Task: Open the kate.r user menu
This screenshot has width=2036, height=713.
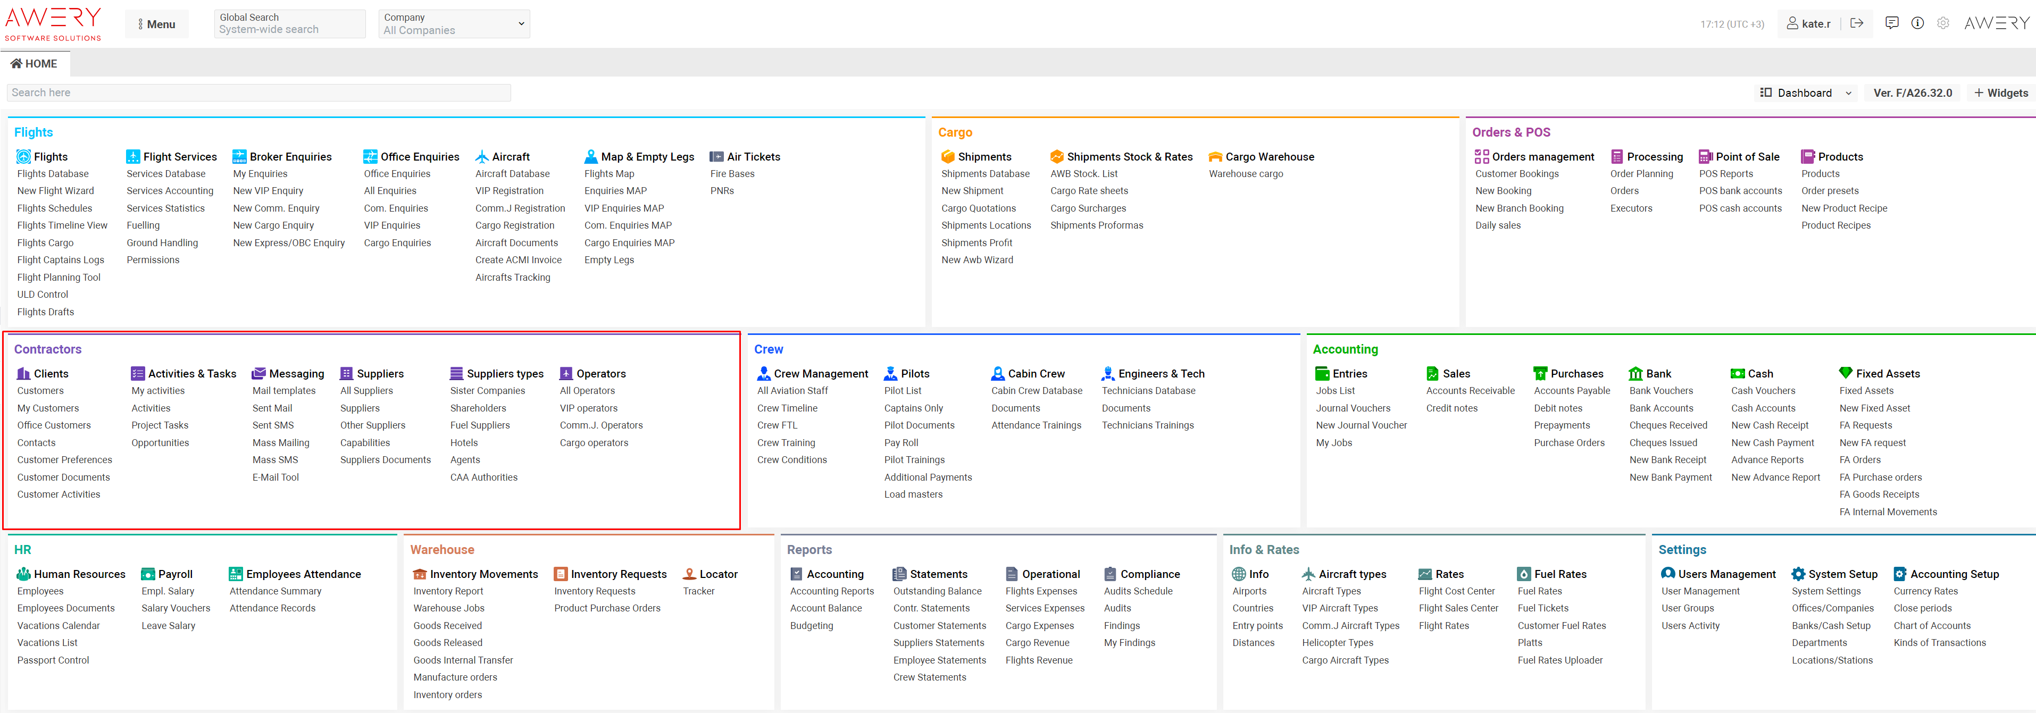Action: (x=1808, y=24)
